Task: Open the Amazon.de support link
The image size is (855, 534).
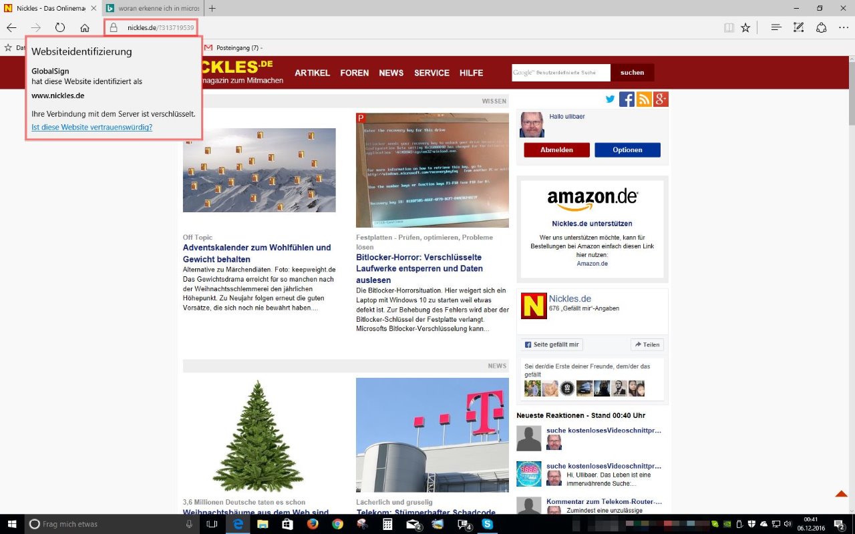Action: click(x=592, y=264)
